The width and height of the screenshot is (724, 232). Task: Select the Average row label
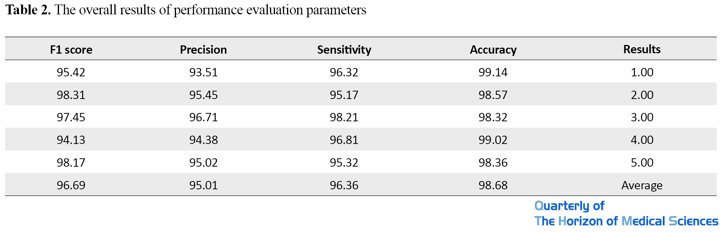coord(642,185)
